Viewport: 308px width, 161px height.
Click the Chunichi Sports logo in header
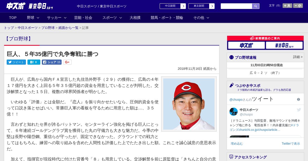click(x=16, y=6)
